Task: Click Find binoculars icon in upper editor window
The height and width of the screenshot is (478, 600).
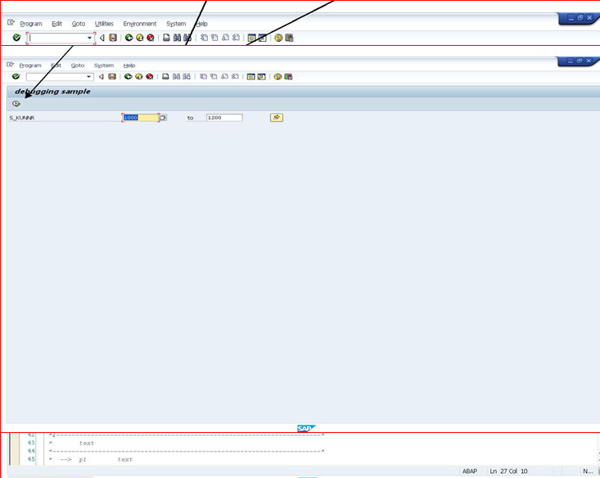Action: pos(177,38)
